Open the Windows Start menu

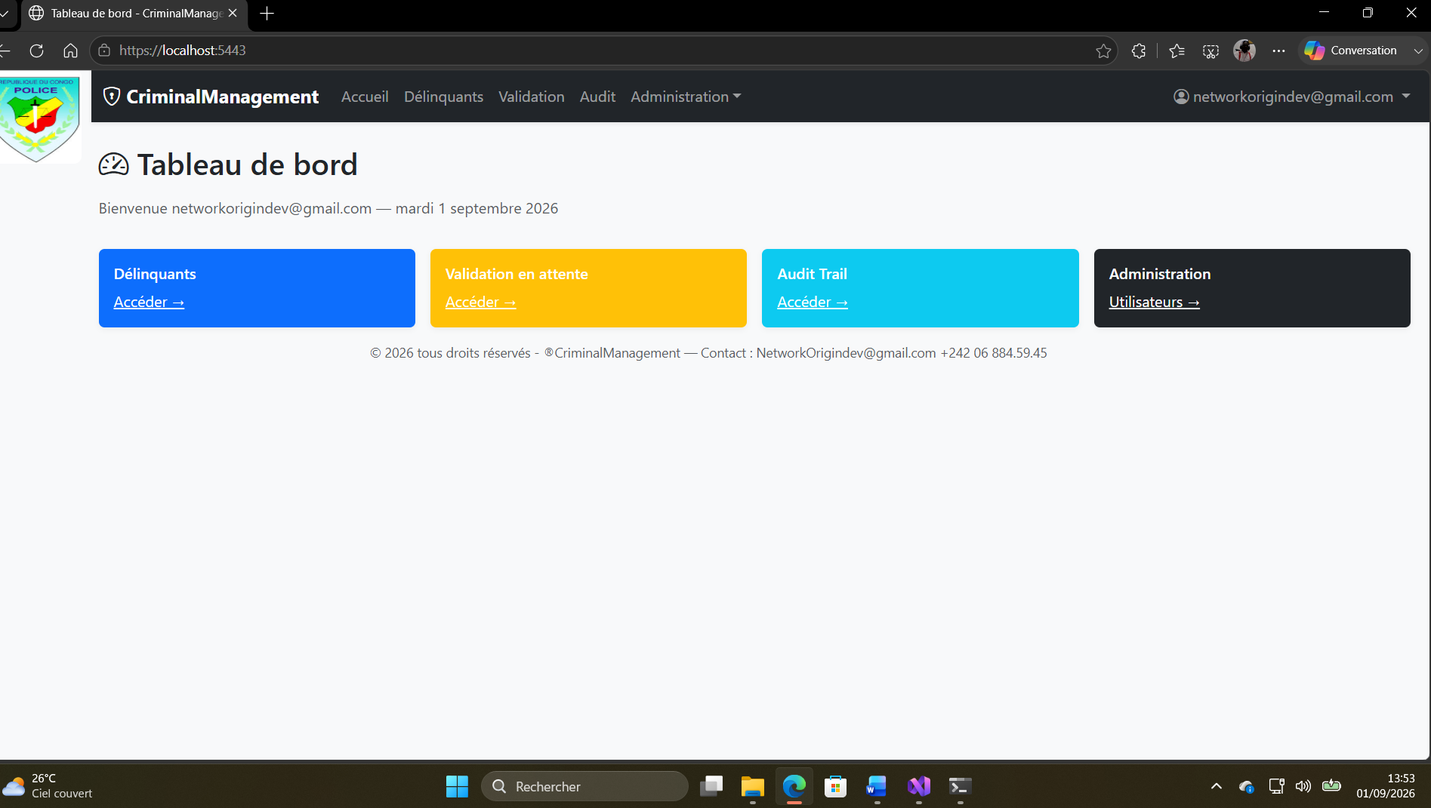(457, 786)
